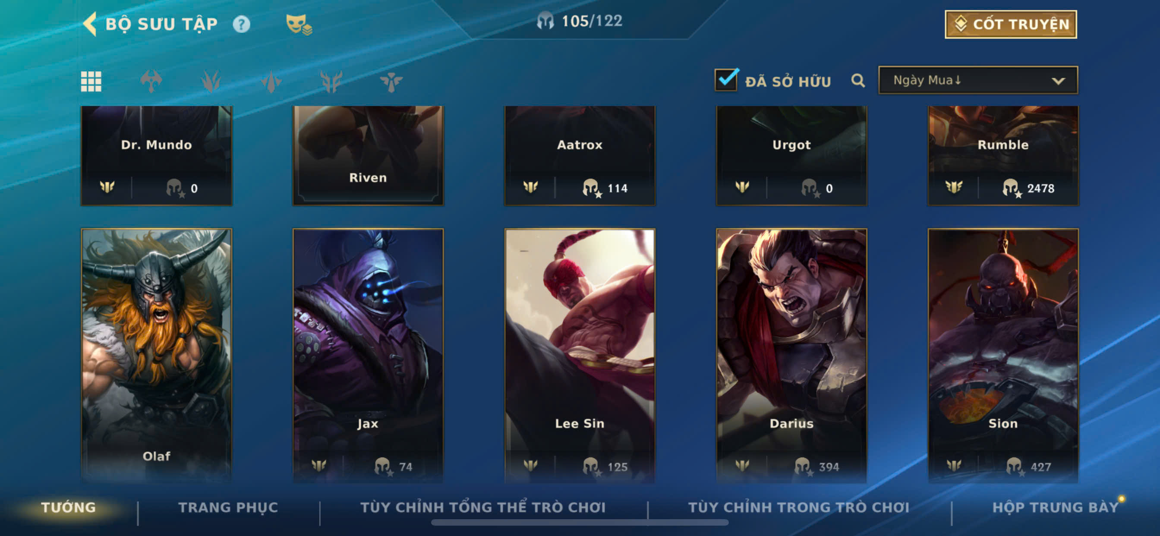Click the Cốt Truyện button

pyautogui.click(x=1011, y=24)
